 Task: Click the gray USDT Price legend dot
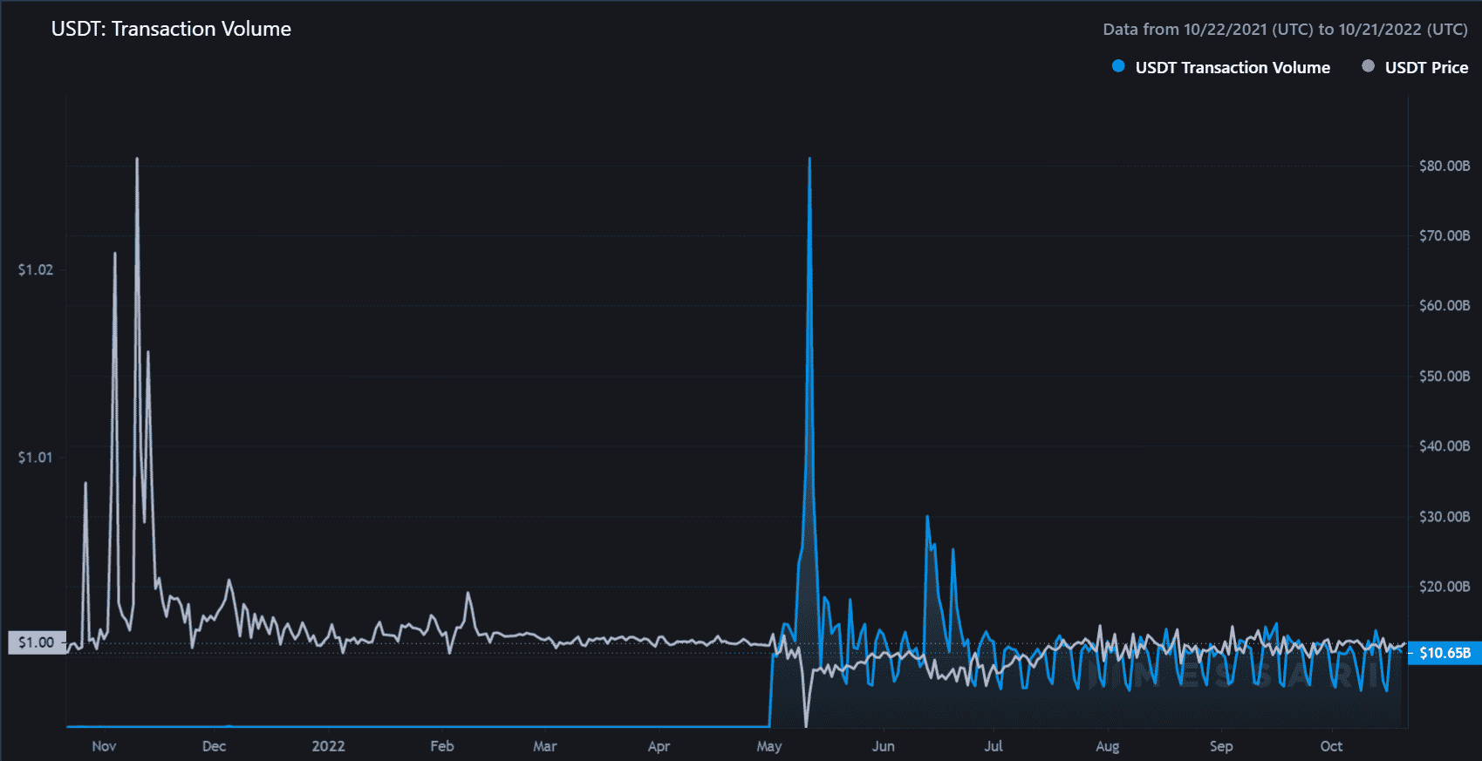[x=1368, y=66]
